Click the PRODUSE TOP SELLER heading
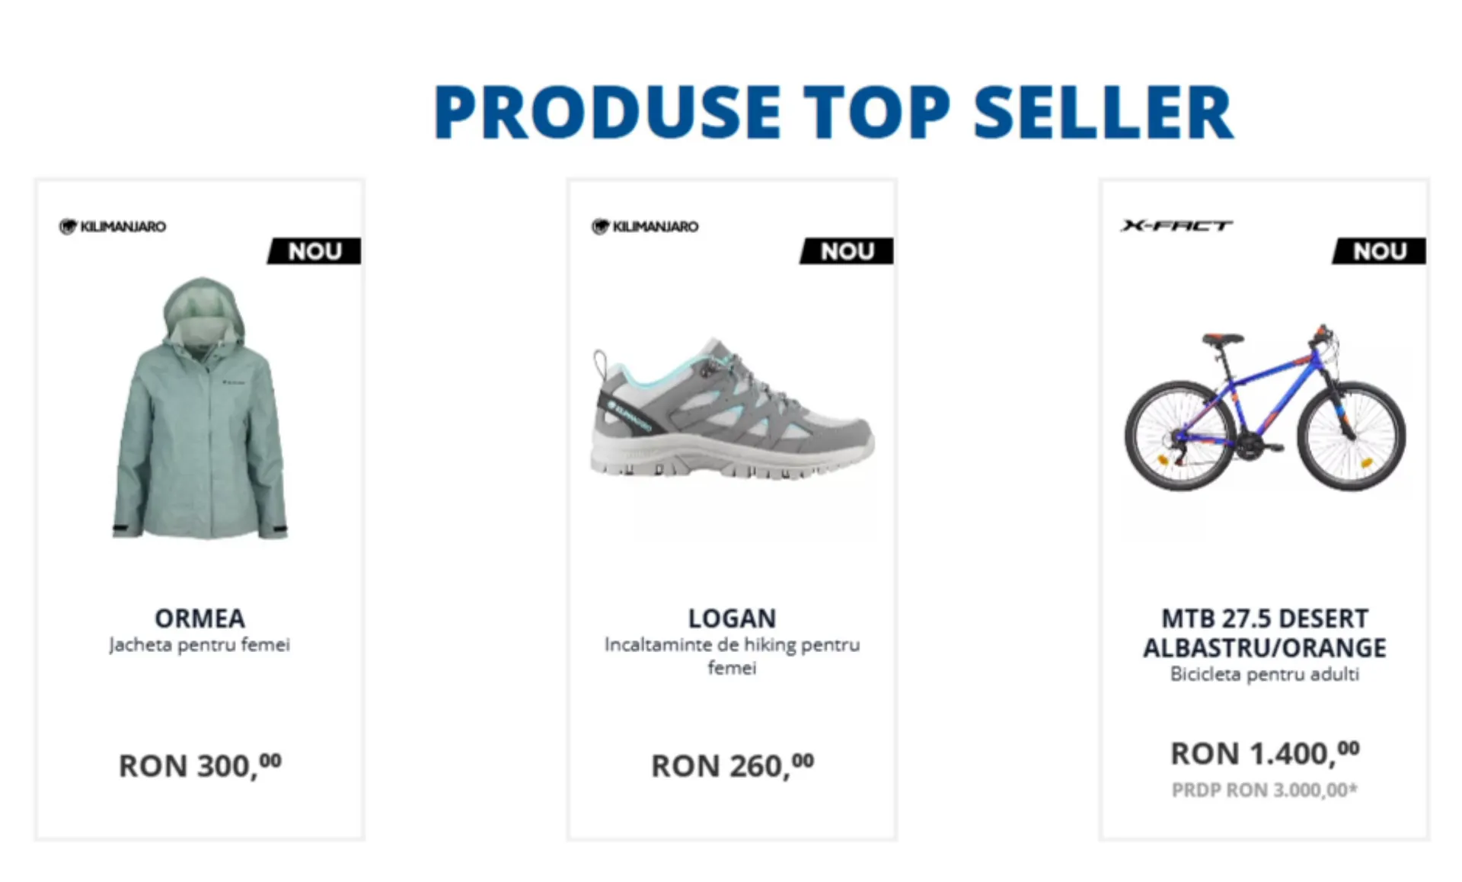This screenshot has width=1462, height=882. point(834,113)
